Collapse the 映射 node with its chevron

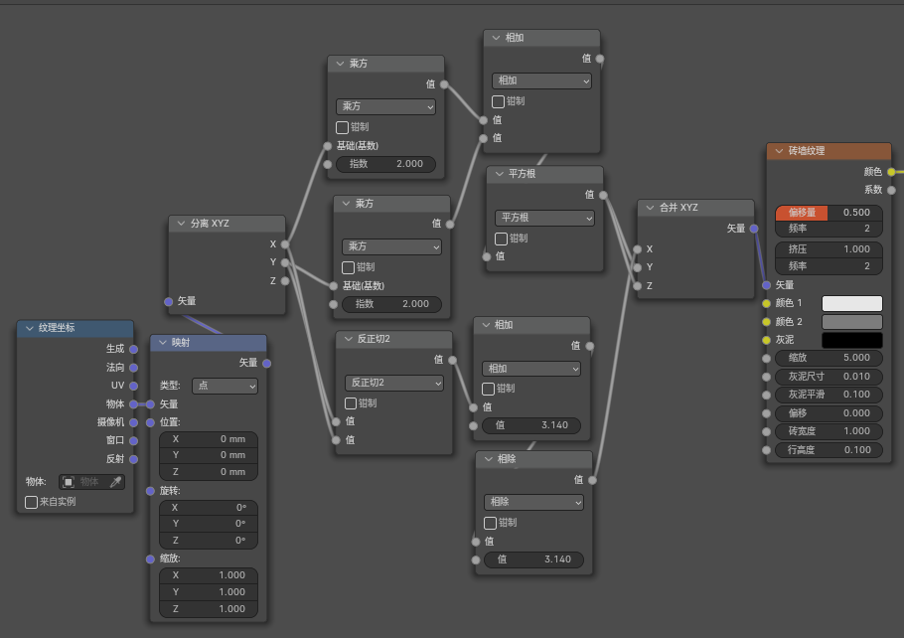[x=162, y=343]
